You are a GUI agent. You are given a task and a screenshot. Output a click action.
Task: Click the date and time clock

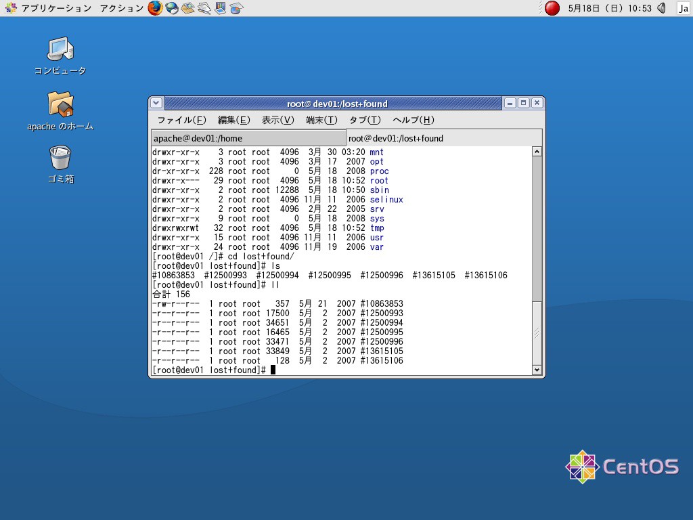coord(610,8)
